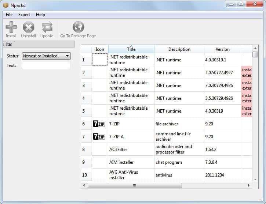This screenshot has height=204, width=266.
Task: Click .NET runtime description in row 1
Action: (179, 60)
